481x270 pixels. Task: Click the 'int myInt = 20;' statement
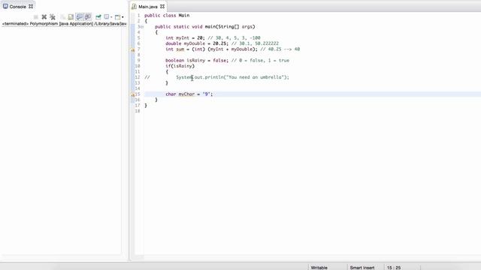pos(186,38)
